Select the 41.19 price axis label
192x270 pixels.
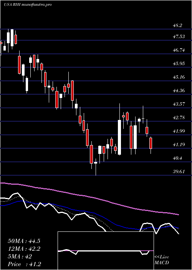click(x=179, y=145)
